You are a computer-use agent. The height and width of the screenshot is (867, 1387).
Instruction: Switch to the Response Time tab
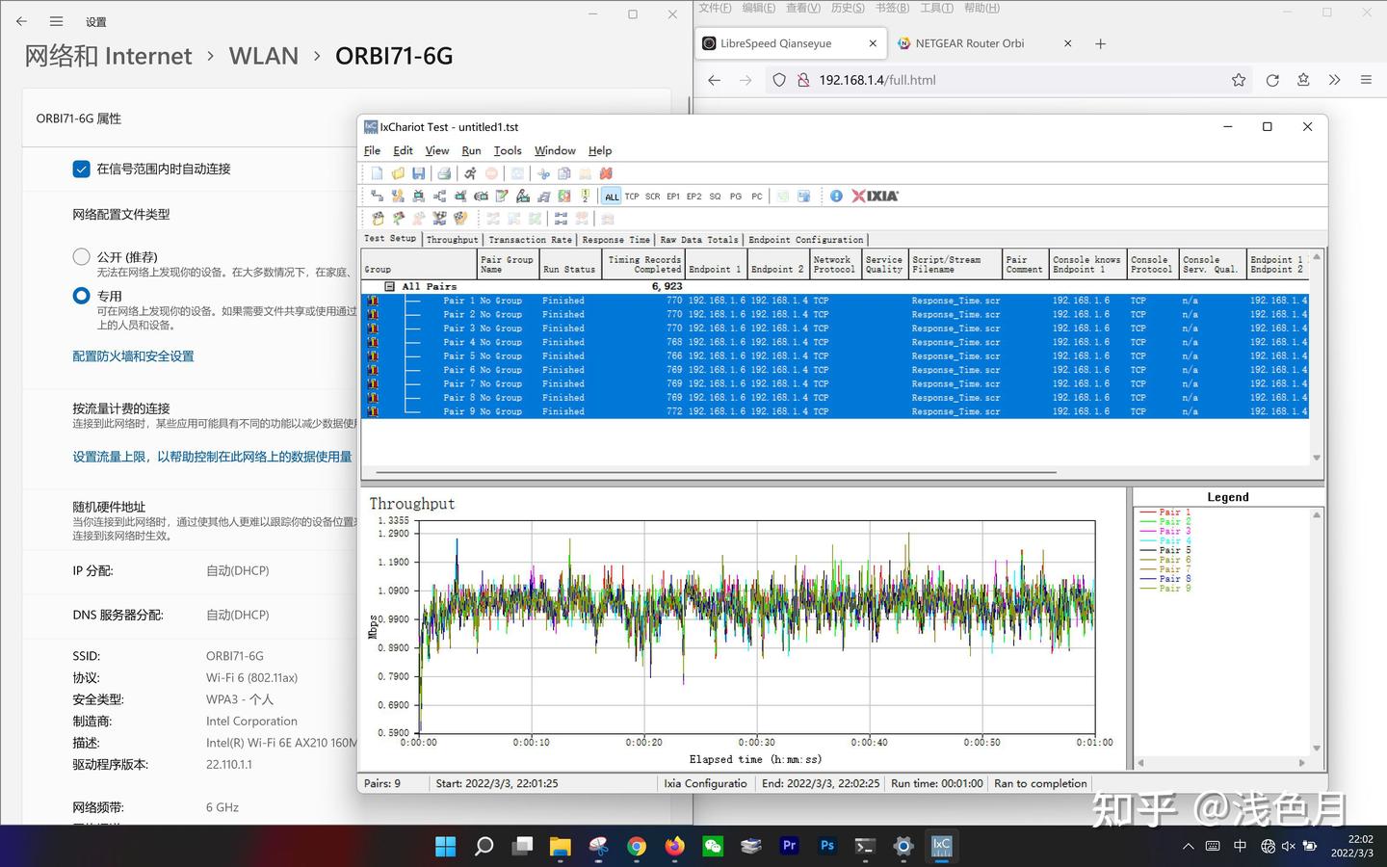(615, 239)
